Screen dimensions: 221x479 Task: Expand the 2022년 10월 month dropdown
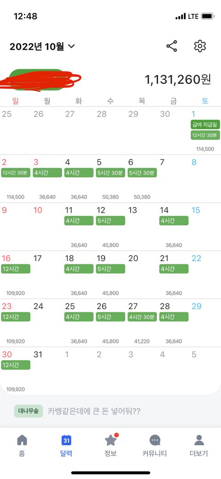[x=42, y=47]
